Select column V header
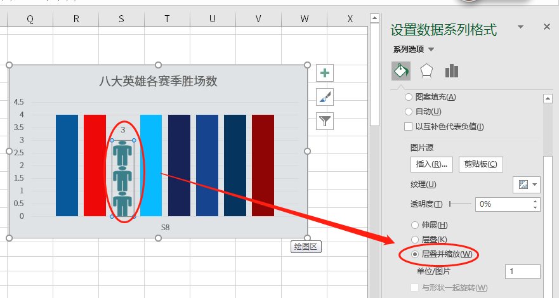 tap(258, 19)
